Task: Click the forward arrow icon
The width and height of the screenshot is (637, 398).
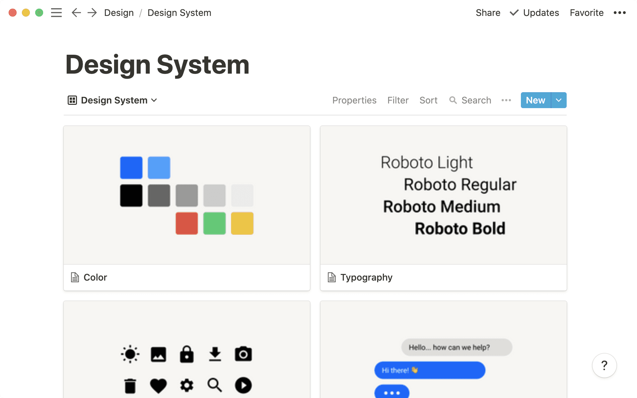Action: (92, 13)
